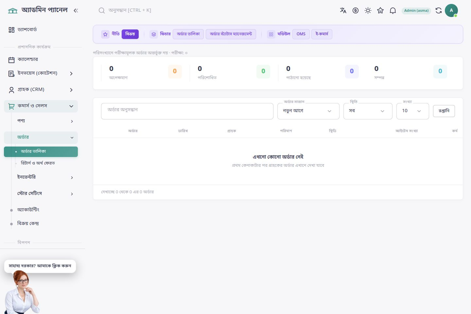Image resolution: width=471 pixels, height=314 pixels.
Task: Expand the স্টোর সেটিংস submenu
Action: (x=41, y=194)
